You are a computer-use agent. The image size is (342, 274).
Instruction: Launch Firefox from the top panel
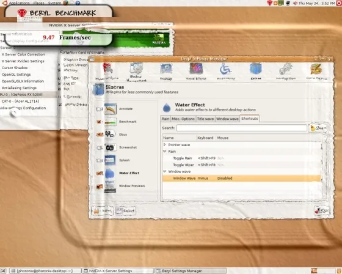tap(66, 3)
